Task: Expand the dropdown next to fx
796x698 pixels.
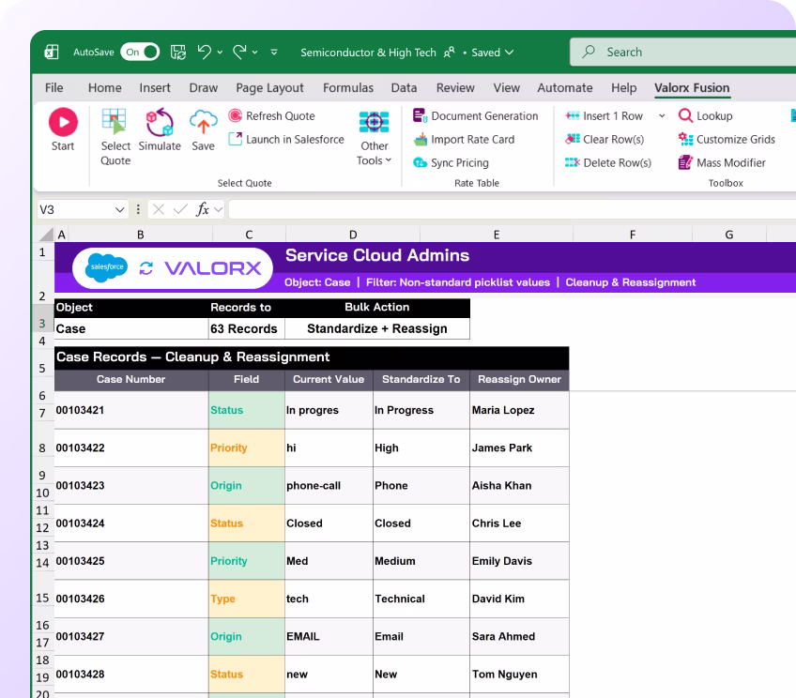Action: (x=219, y=209)
